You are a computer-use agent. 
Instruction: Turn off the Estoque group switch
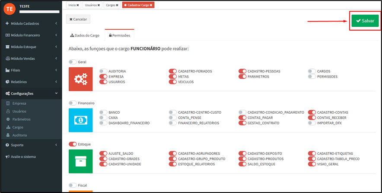tap(73, 144)
